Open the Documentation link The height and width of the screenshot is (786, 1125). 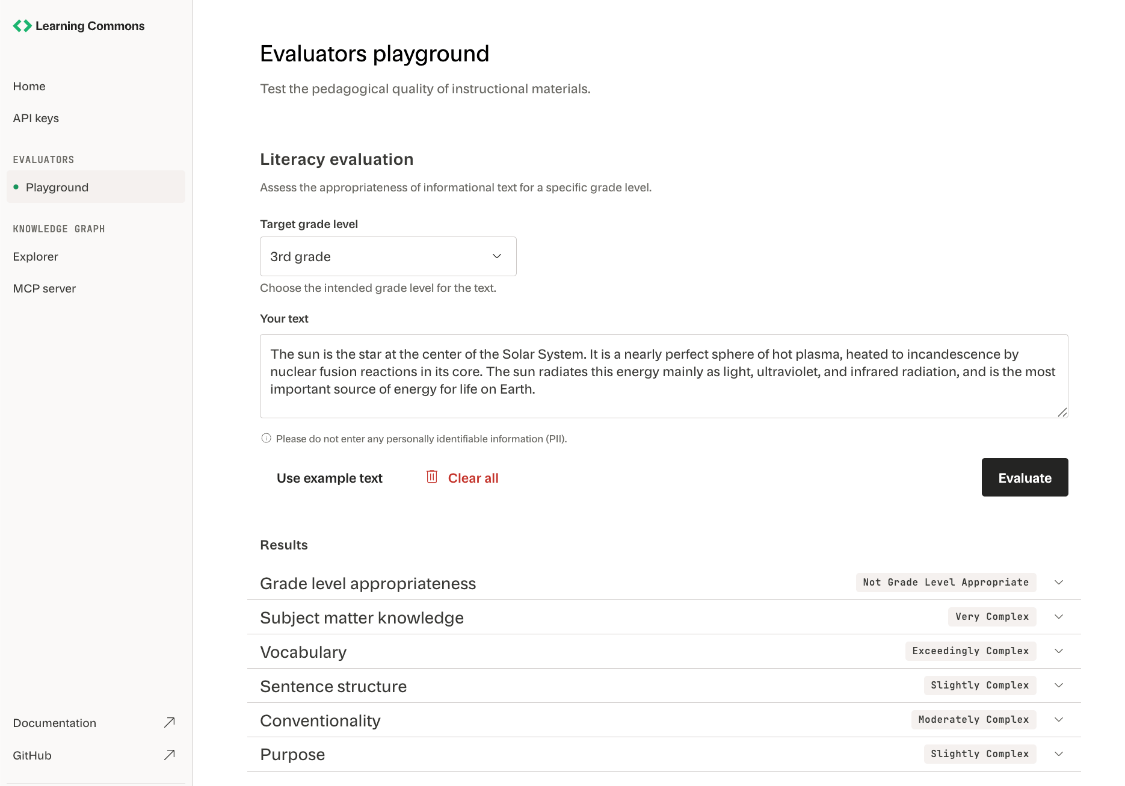point(55,723)
